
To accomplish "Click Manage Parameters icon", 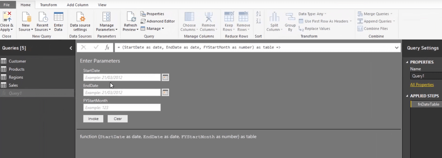I will tap(106, 17).
